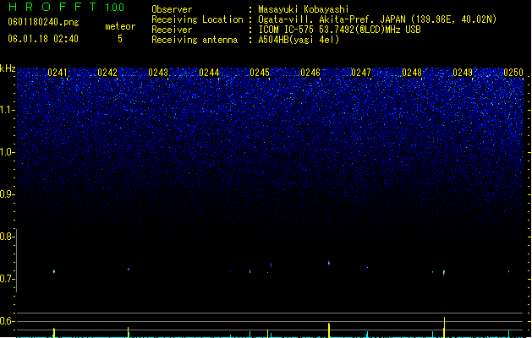Screen dimensions: 532x338
Task: Click the tallest yellow intensity spike near 0249
Action: pyautogui.click(x=444, y=327)
